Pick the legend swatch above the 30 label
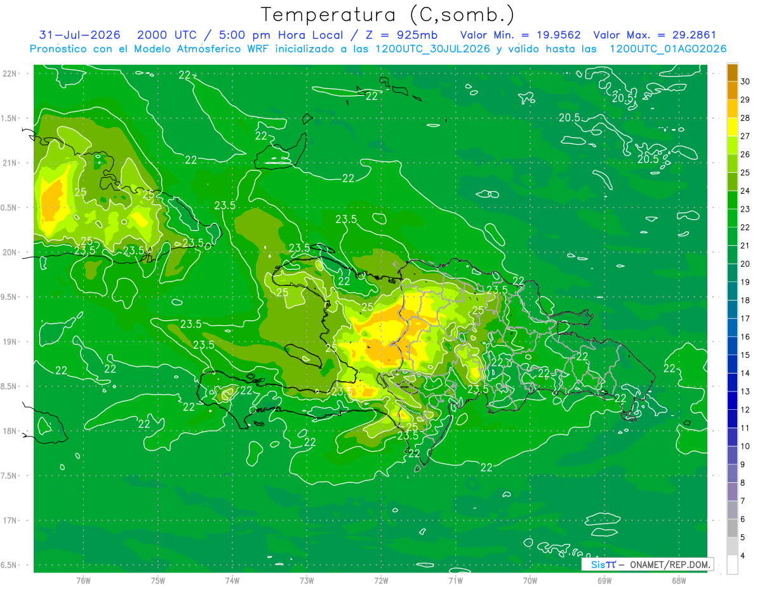The image size is (762, 589). pos(732,72)
